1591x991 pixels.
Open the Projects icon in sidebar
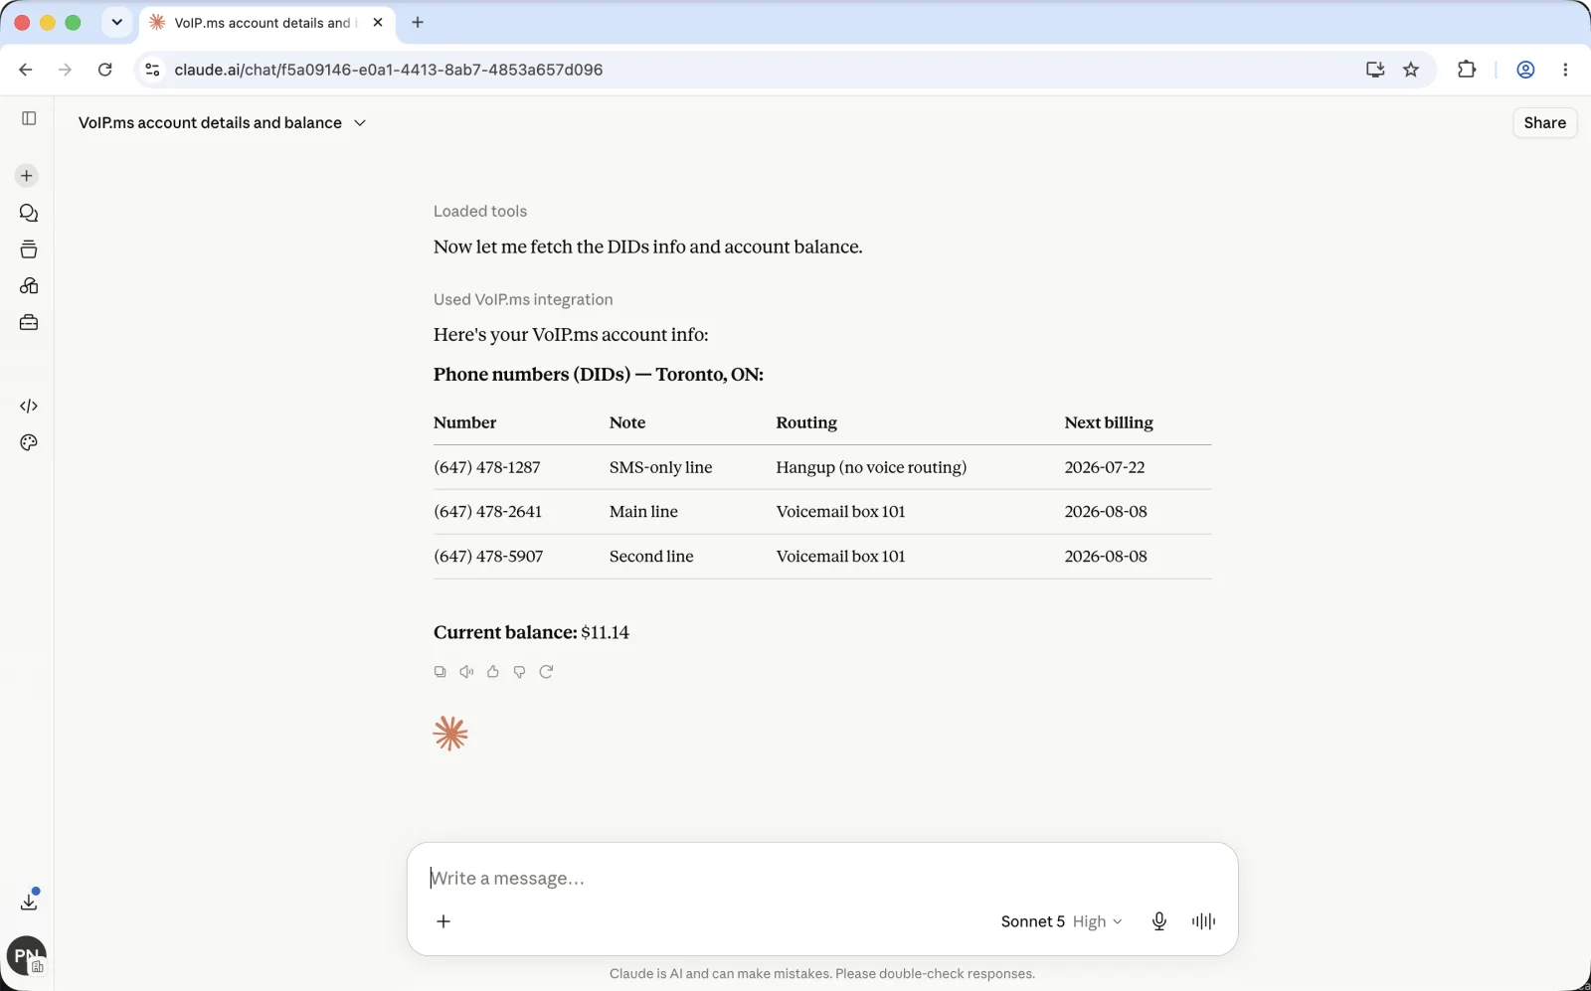(29, 249)
